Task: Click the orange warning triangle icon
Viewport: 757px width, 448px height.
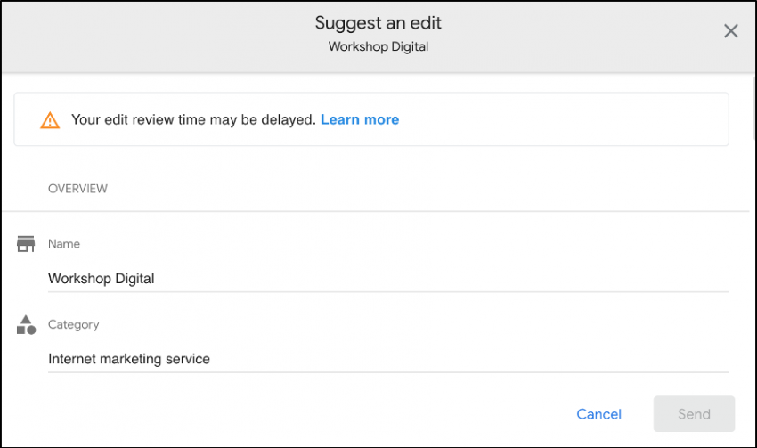Action: (x=50, y=120)
